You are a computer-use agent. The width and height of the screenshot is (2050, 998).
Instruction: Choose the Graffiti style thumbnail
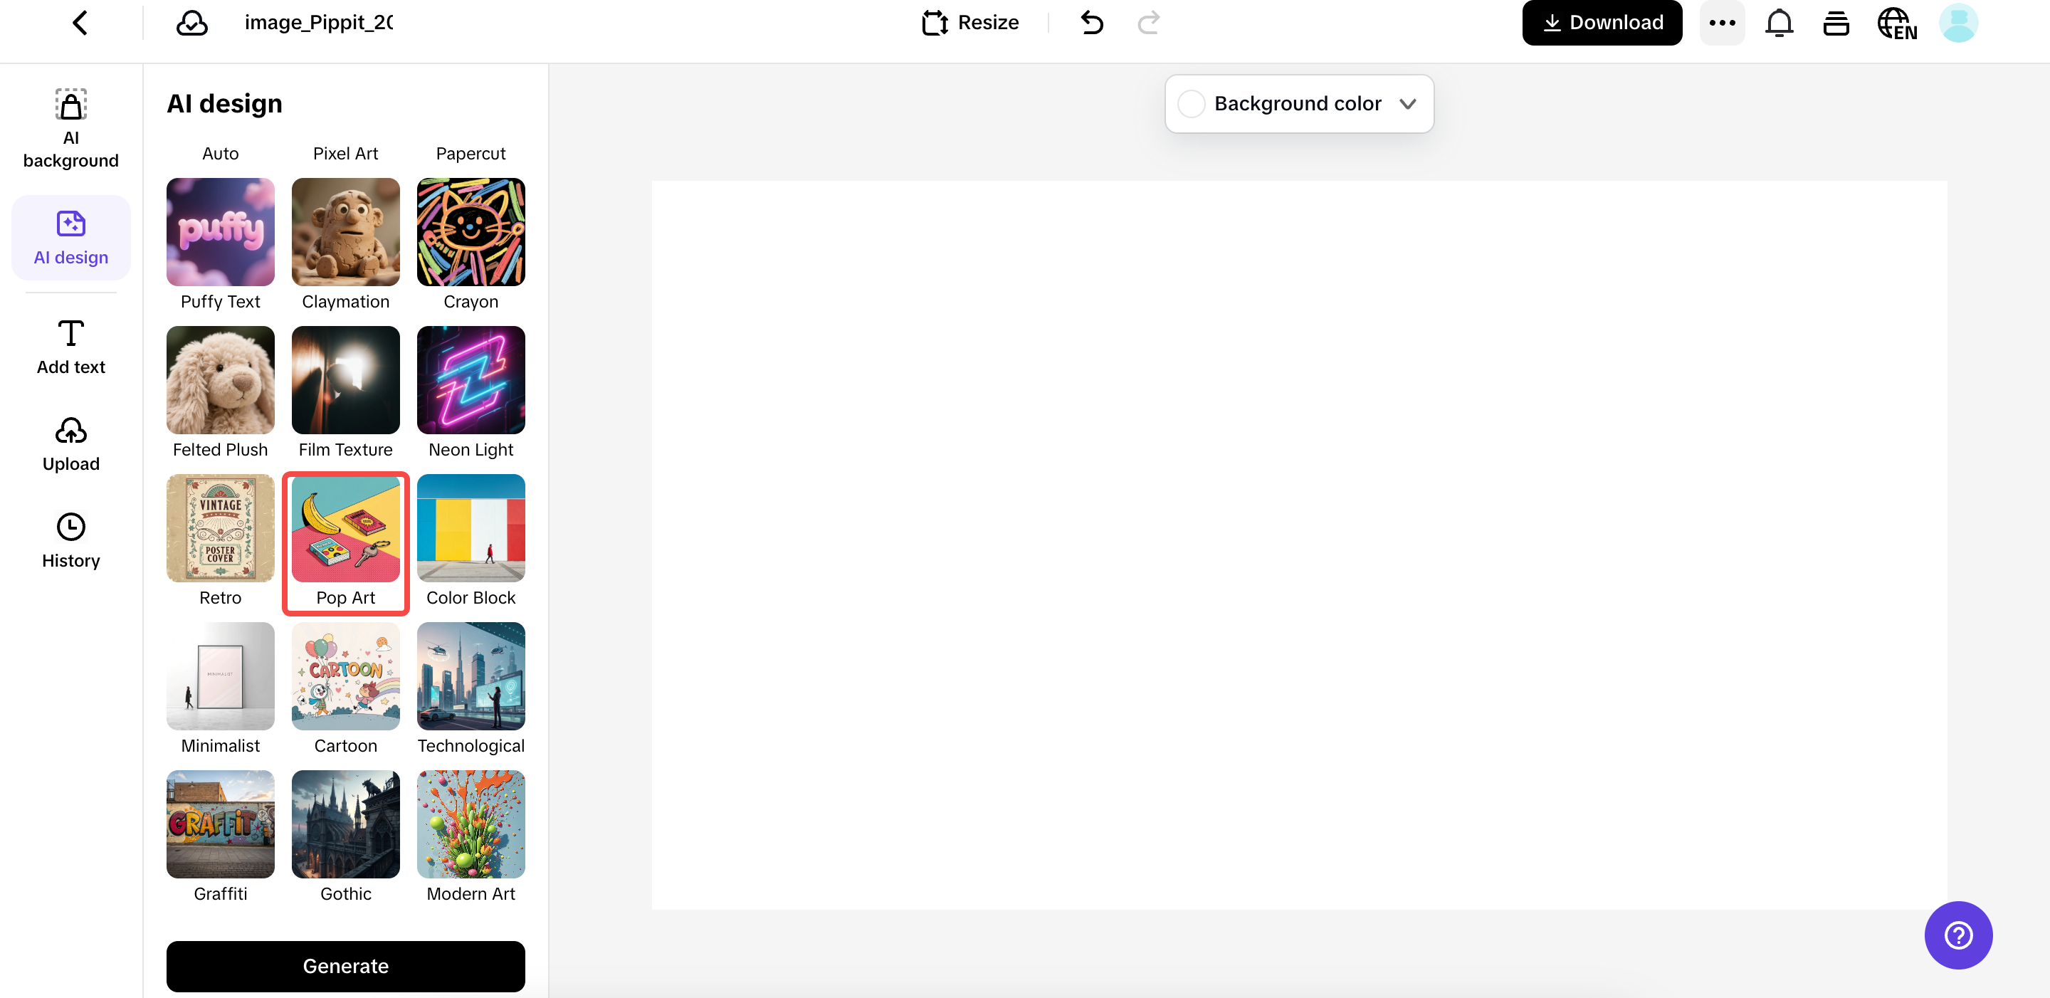tap(221, 824)
